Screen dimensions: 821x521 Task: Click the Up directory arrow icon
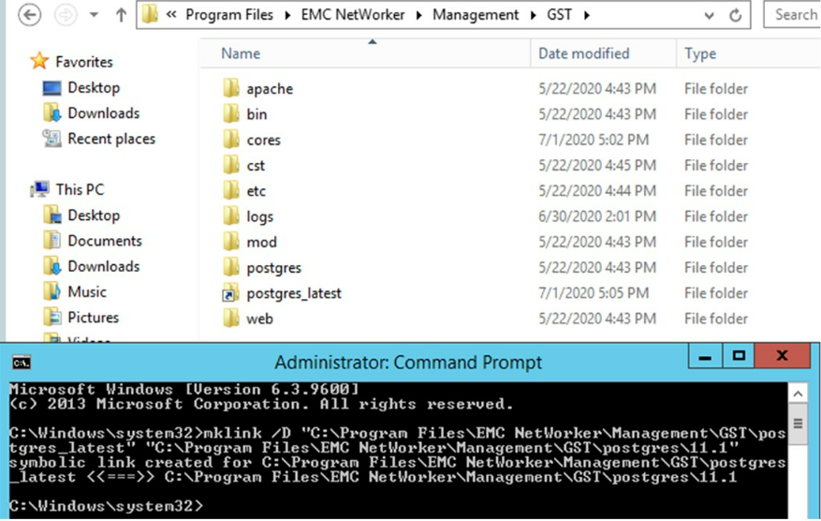point(121,15)
